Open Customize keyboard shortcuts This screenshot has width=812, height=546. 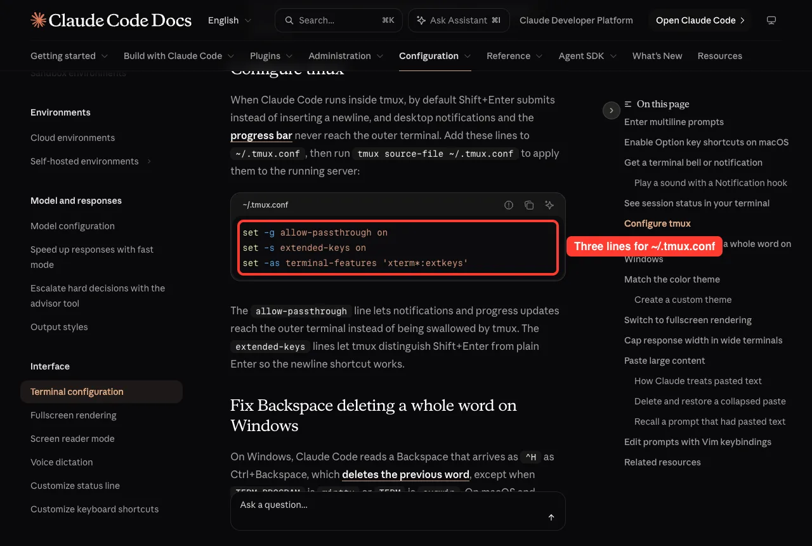95,509
